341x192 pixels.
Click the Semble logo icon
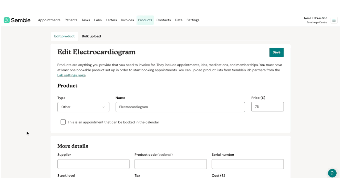click(x=7, y=20)
